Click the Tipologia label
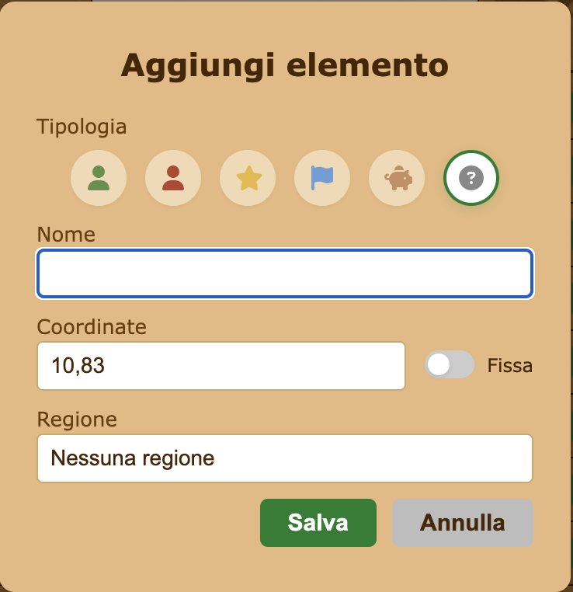Image resolution: width=573 pixels, height=592 pixels. tap(82, 127)
